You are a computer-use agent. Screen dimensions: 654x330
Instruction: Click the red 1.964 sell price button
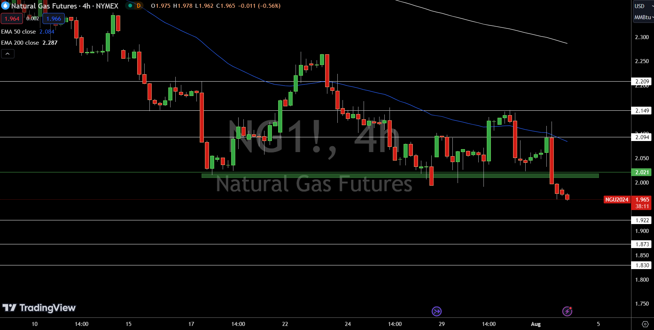[12, 18]
